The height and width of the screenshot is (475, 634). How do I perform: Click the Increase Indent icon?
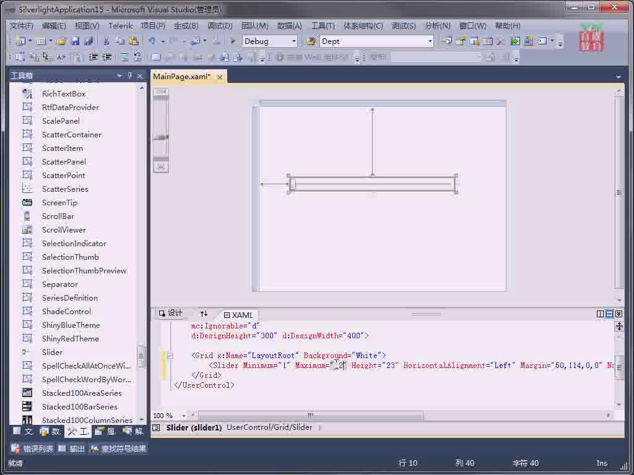tap(106, 57)
